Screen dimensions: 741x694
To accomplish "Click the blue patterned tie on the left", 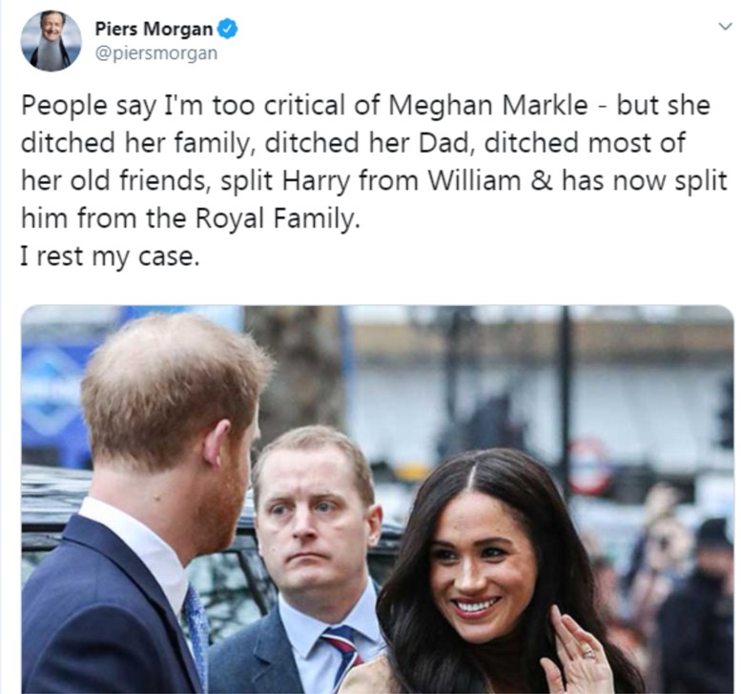I will pyautogui.click(x=197, y=633).
